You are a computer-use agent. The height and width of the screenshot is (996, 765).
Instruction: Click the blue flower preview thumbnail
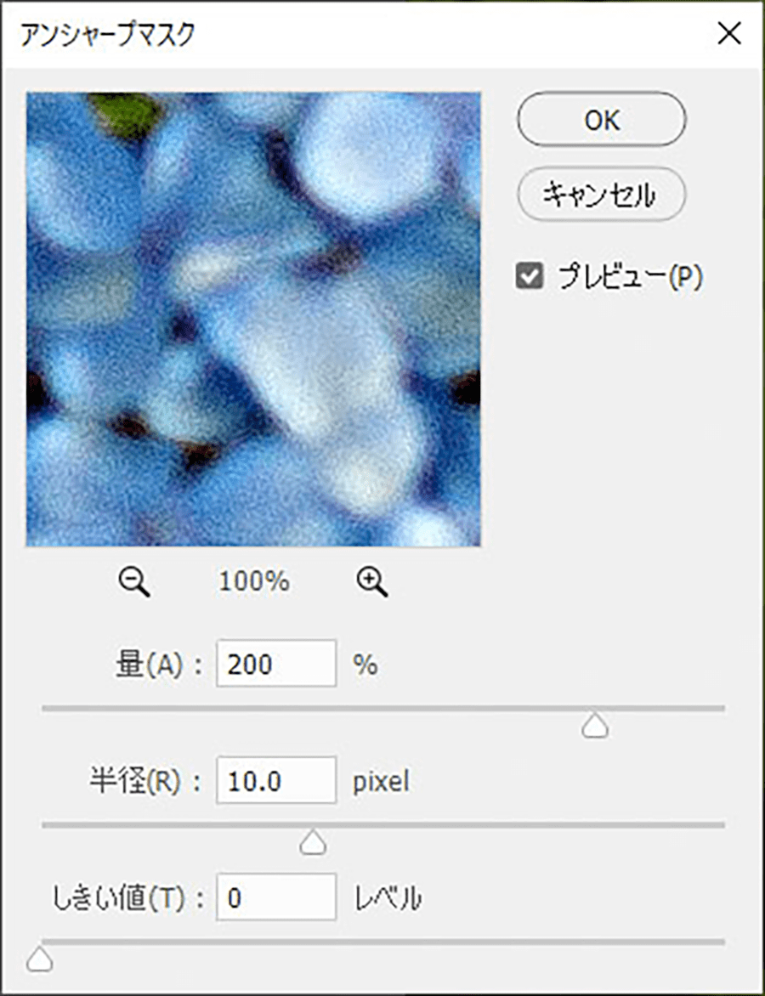click(x=253, y=319)
